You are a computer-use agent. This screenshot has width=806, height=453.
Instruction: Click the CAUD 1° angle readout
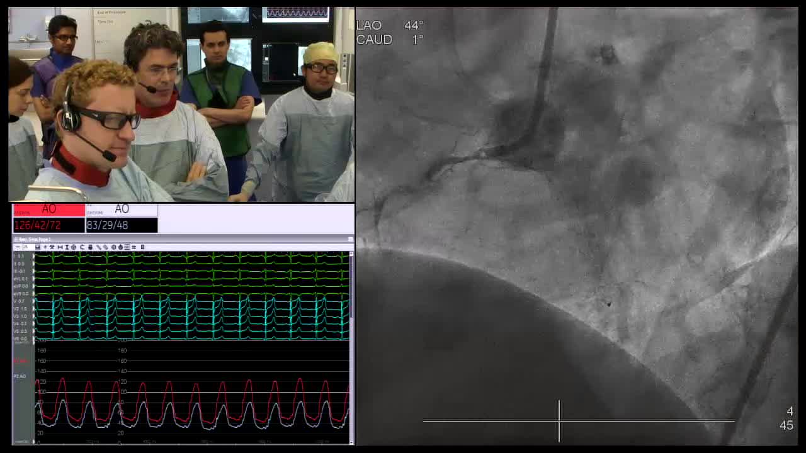390,40
